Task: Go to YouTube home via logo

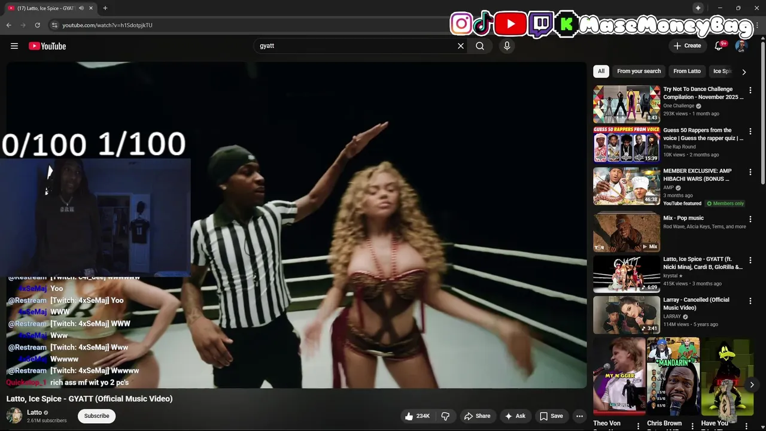Action: [x=47, y=46]
